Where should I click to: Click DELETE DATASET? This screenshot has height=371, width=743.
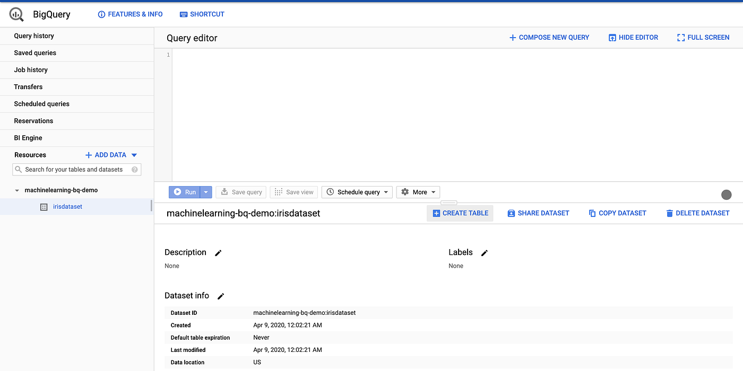697,213
